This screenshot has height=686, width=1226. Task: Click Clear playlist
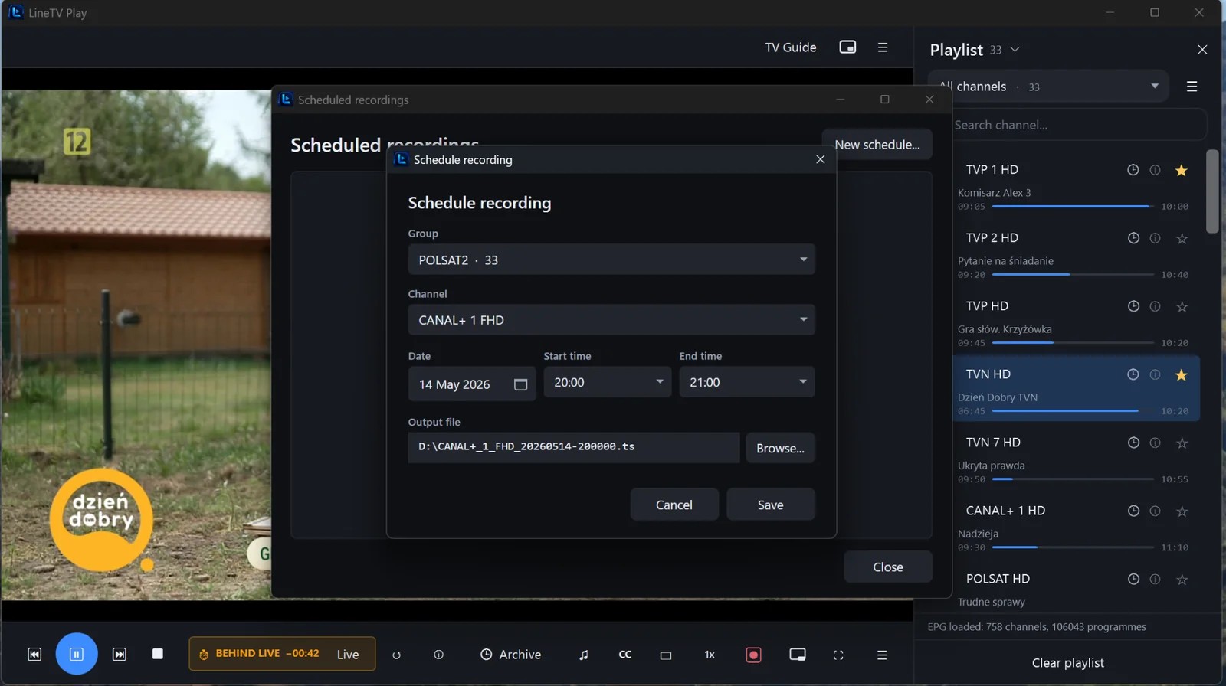pyautogui.click(x=1068, y=663)
